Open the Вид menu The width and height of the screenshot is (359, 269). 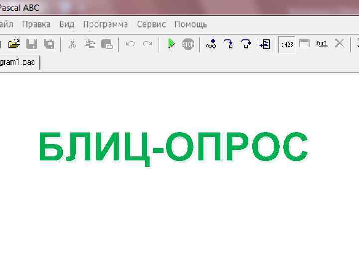(x=67, y=24)
